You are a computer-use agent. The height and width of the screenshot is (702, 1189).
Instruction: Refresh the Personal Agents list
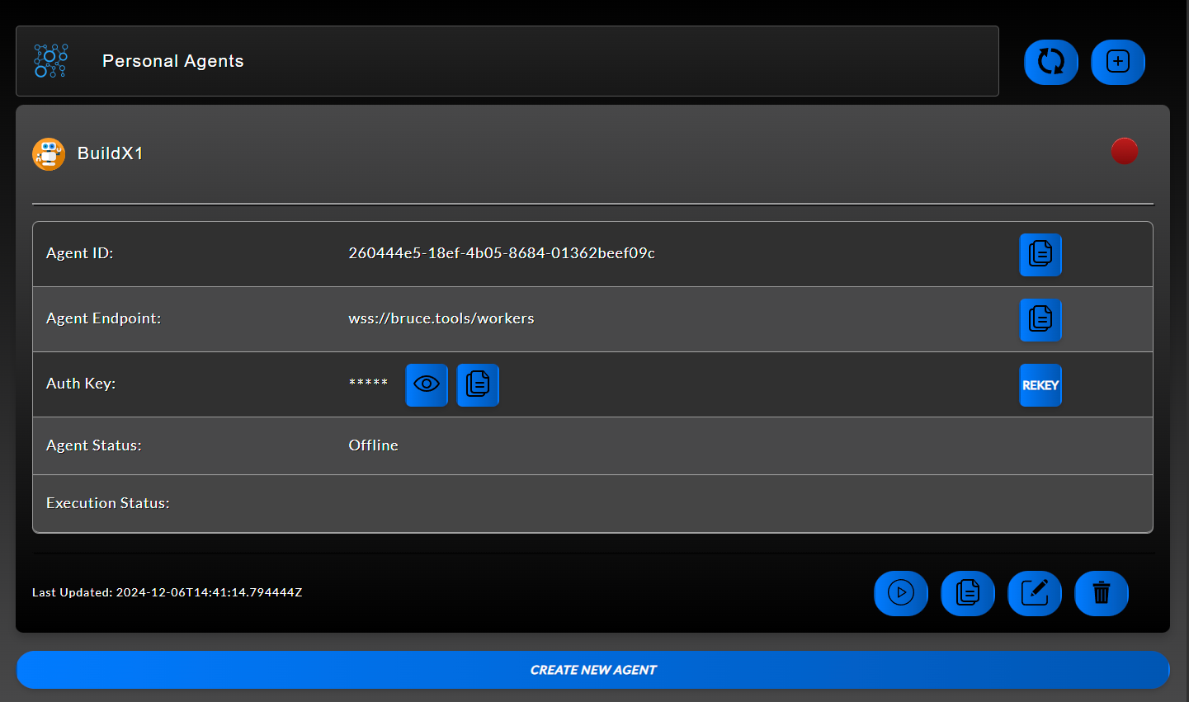(1051, 62)
